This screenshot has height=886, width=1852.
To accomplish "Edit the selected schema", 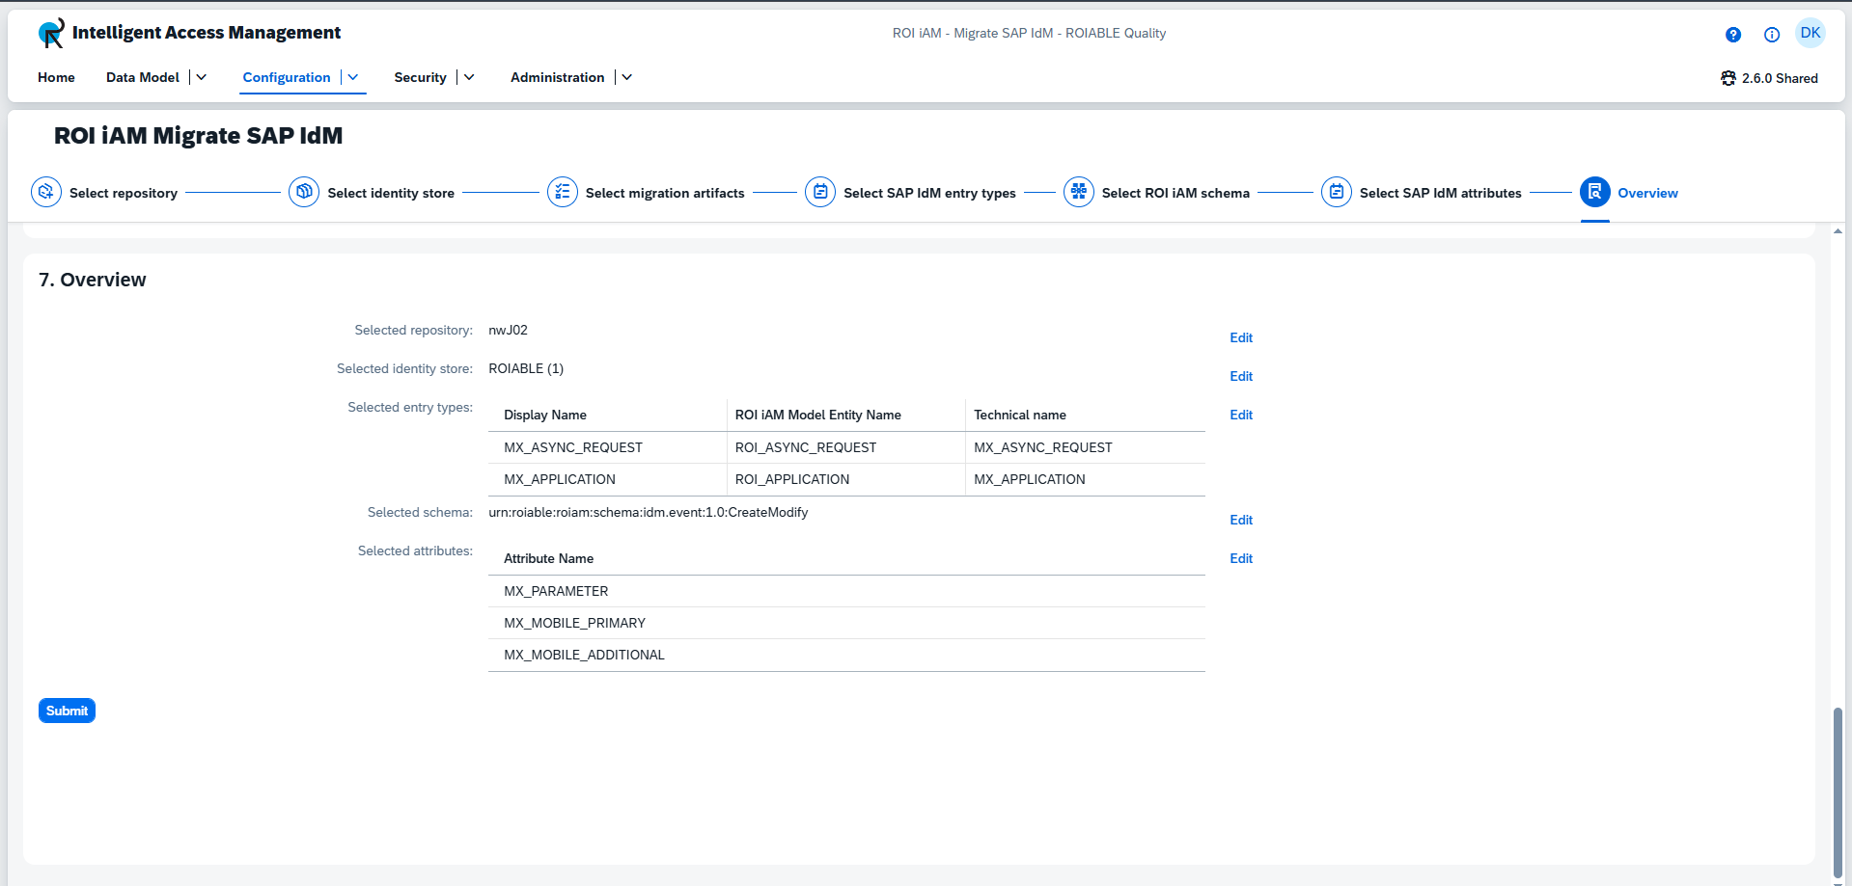I will point(1241,520).
